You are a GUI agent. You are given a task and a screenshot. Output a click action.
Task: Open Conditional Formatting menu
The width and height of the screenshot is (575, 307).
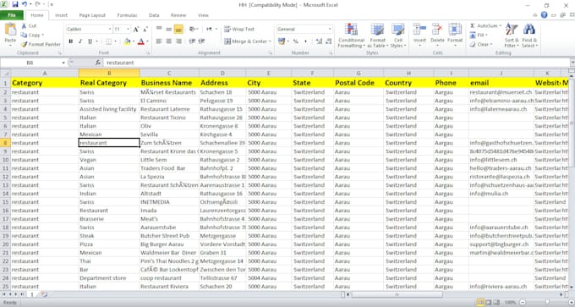351,36
